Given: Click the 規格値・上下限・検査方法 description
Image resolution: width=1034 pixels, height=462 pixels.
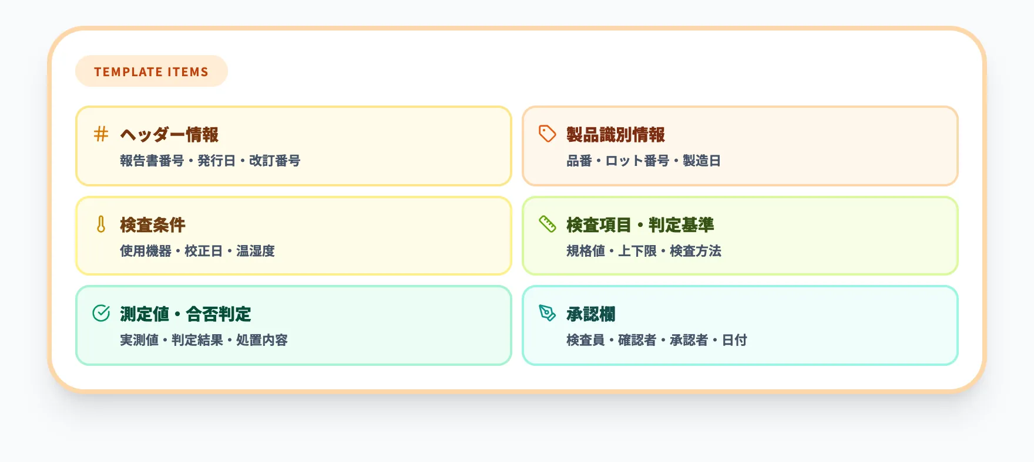Looking at the screenshot, I should coord(643,251).
